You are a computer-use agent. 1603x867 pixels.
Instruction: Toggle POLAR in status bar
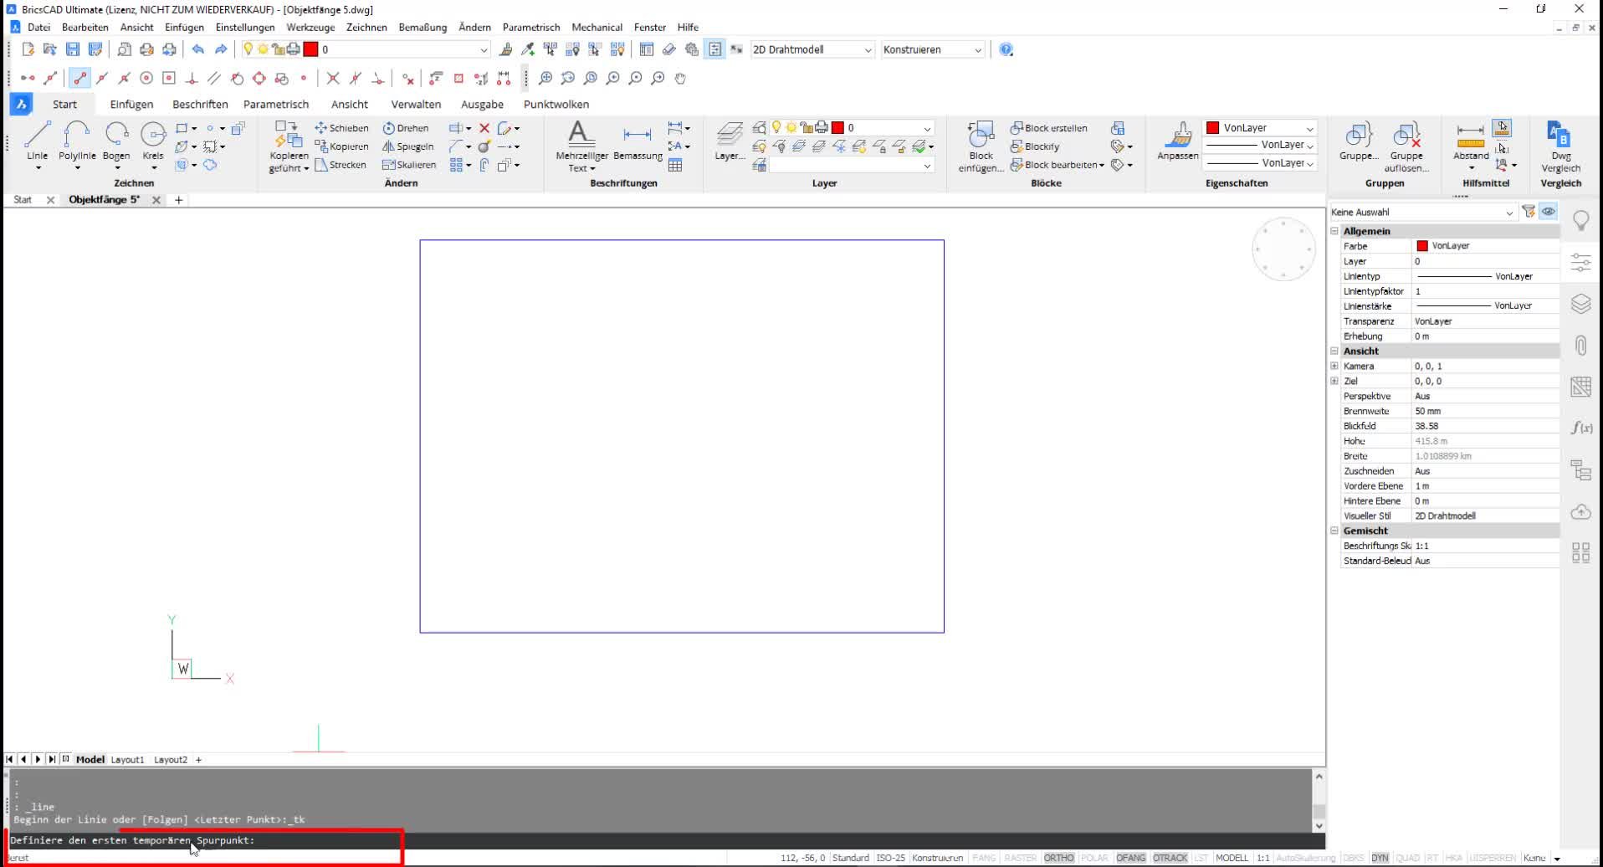[x=1094, y=858]
